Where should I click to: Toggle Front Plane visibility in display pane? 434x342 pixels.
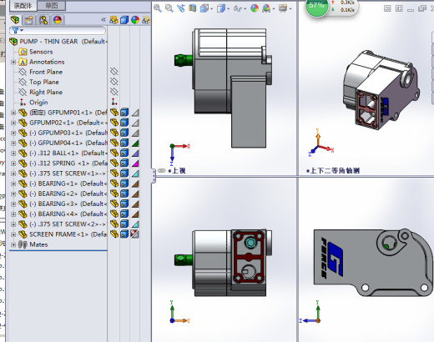[x=114, y=72]
